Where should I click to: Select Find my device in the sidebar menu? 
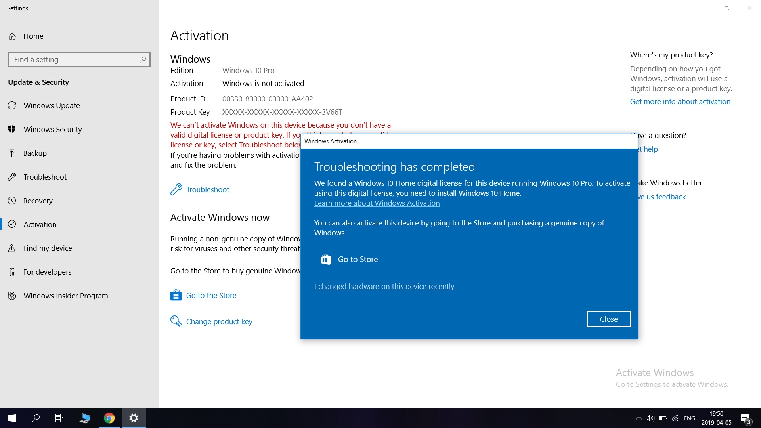click(47, 248)
